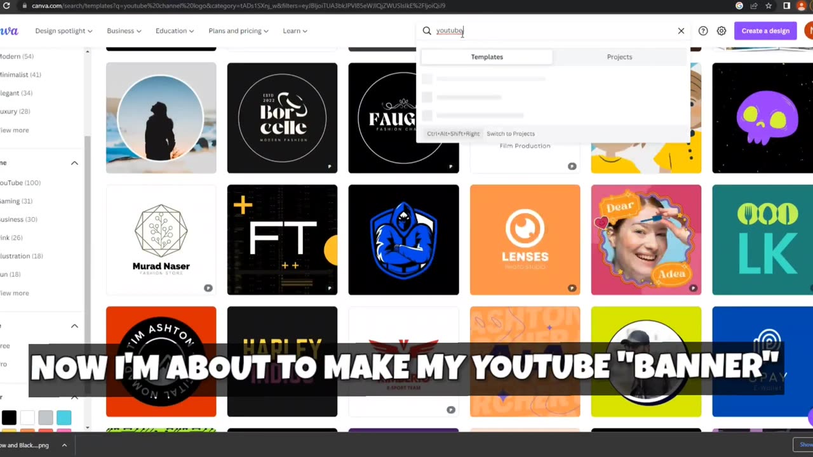Click into the search field with youtube
Image resolution: width=813 pixels, height=457 pixels.
click(553, 30)
